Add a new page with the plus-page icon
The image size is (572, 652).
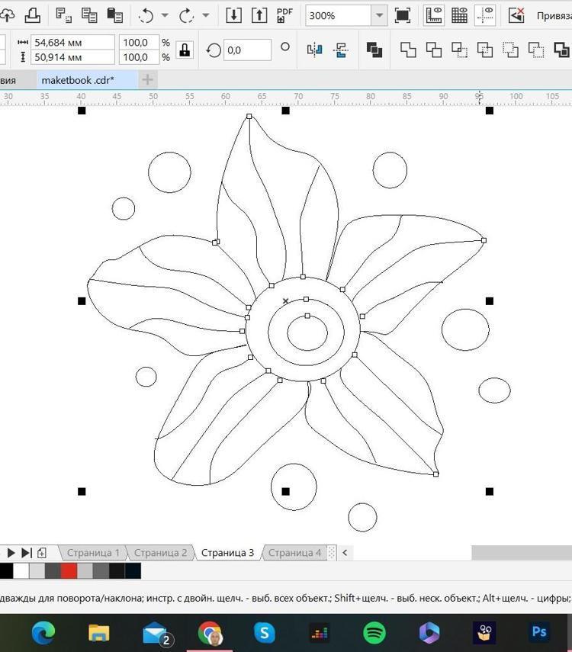pyautogui.click(x=42, y=553)
